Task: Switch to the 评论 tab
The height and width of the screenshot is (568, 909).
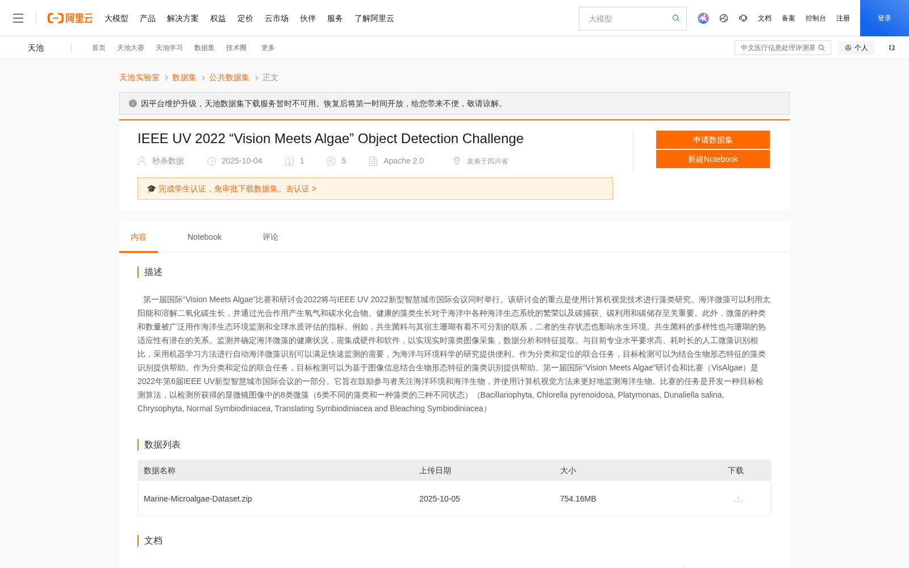Action: [270, 237]
